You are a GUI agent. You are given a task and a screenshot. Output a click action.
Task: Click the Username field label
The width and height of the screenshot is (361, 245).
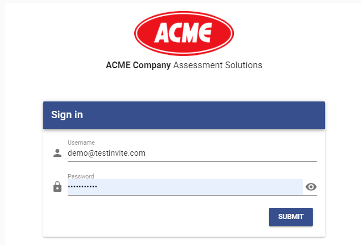pyautogui.click(x=81, y=142)
